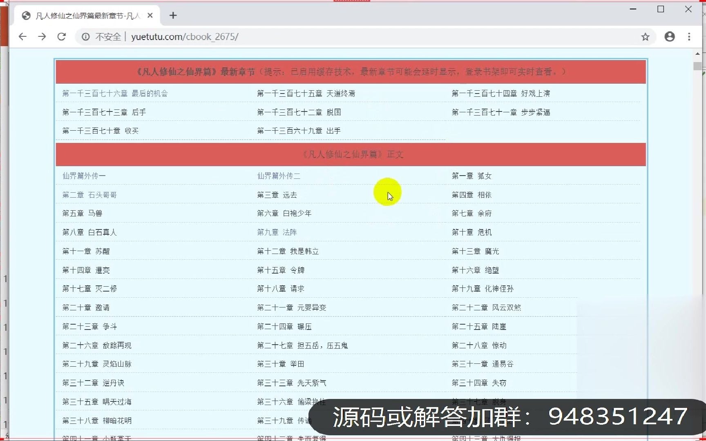Open 第十九章 化神侄孙
Screen dimensions: 706x441
(483, 289)
